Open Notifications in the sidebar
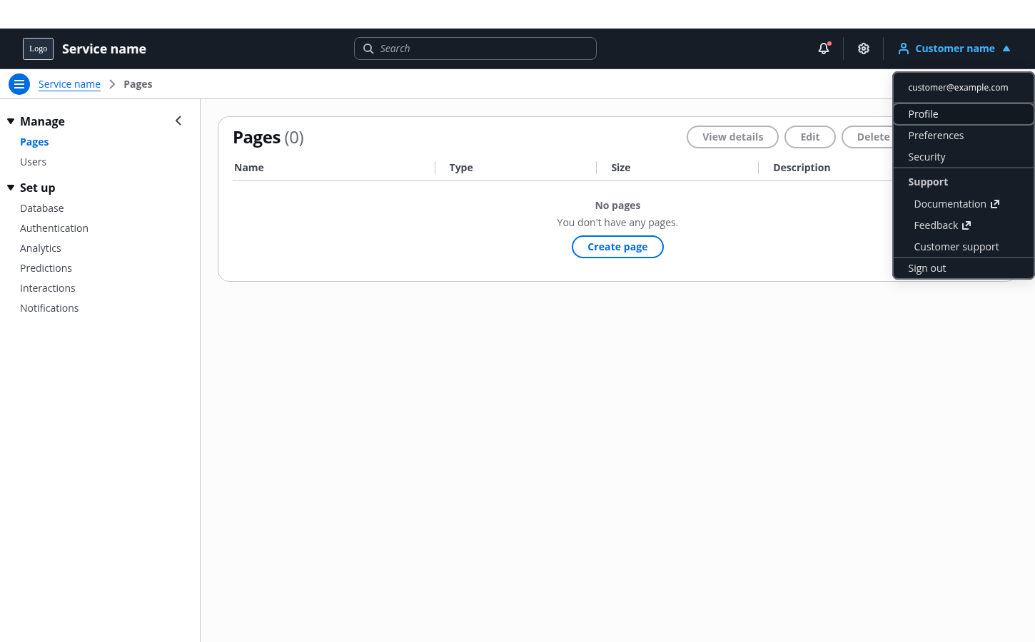The width and height of the screenshot is (1035, 642). pyautogui.click(x=49, y=308)
